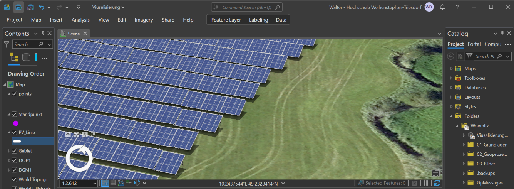Switch to the Portal tab in Catalog
Image resolution: width=514 pixels, height=189 pixels.
click(x=474, y=44)
